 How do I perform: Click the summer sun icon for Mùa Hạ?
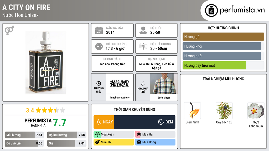[x=139, y=134]
